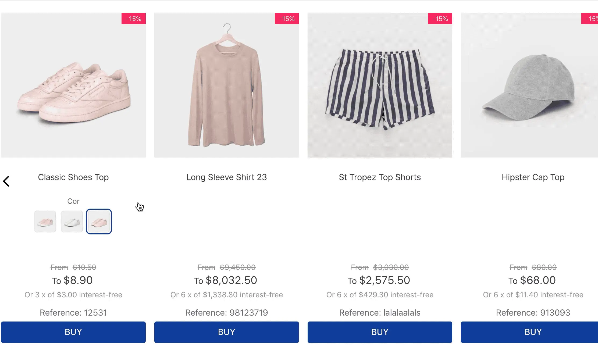Image resolution: width=598 pixels, height=350 pixels.
Task: Click BUY for Long Sleeve Shirt 23
Action: [226, 332]
